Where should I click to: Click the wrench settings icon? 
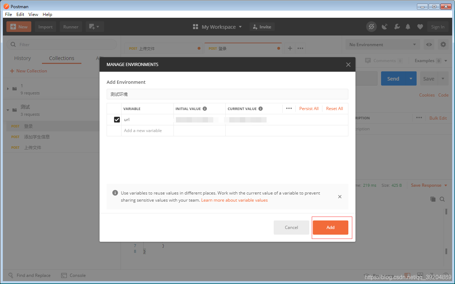(397, 27)
